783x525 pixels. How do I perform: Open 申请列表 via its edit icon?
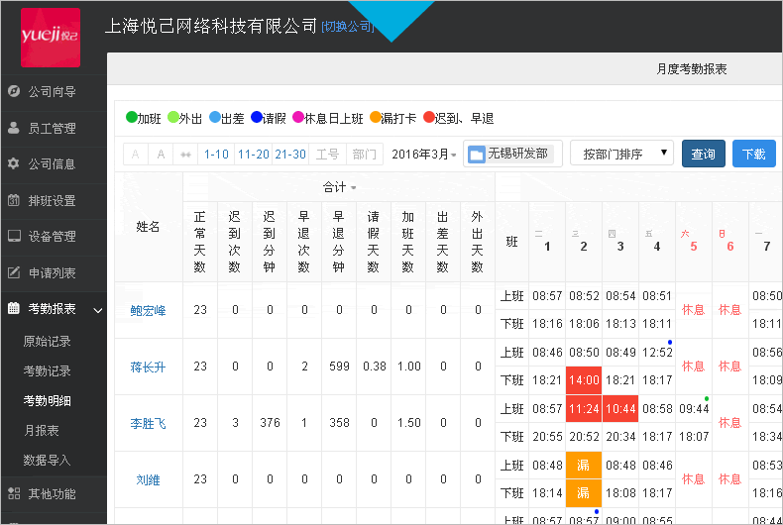click(14, 272)
